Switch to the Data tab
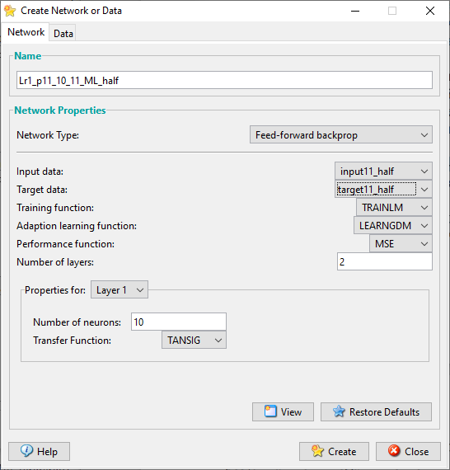The width and height of the screenshot is (450, 470). pyautogui.click(x=63, y=33)
